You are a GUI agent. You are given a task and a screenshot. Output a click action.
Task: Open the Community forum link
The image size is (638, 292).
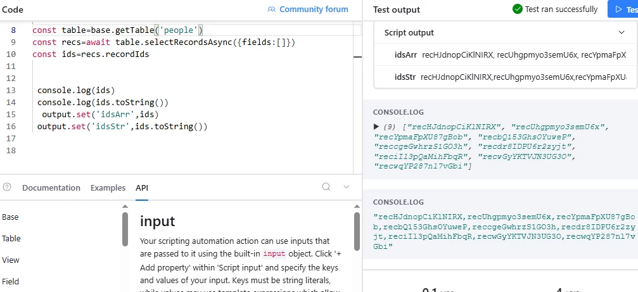point(314,10)
